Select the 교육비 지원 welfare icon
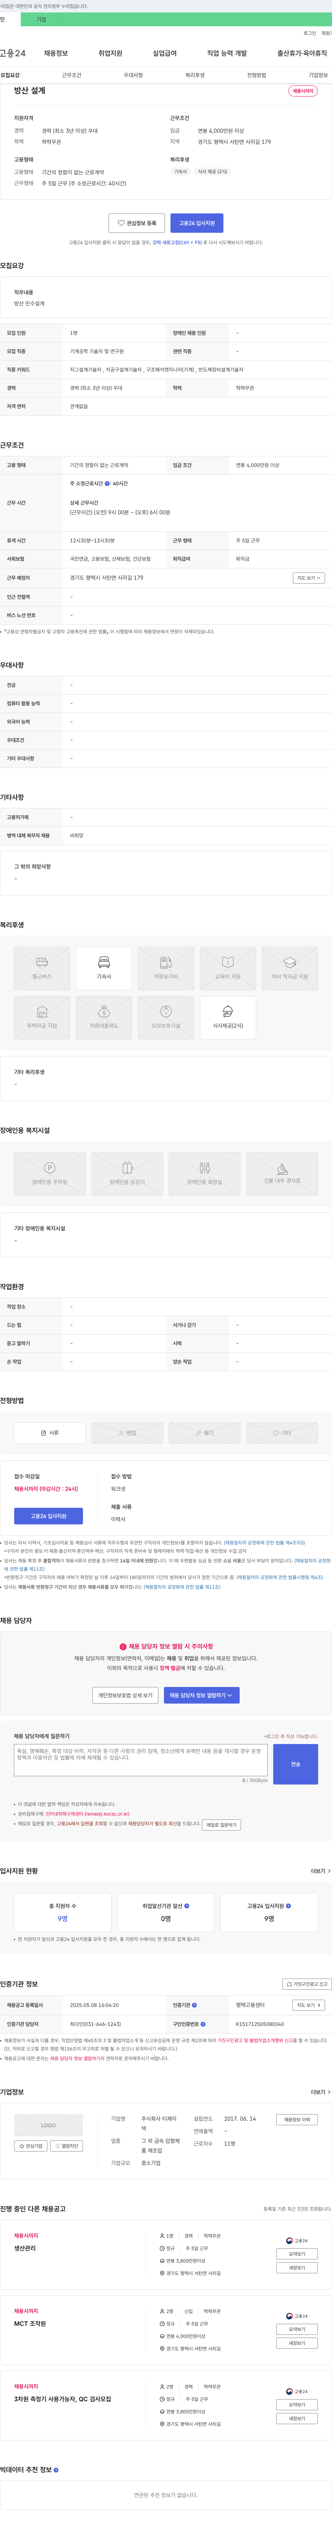 tap(228, 968)
